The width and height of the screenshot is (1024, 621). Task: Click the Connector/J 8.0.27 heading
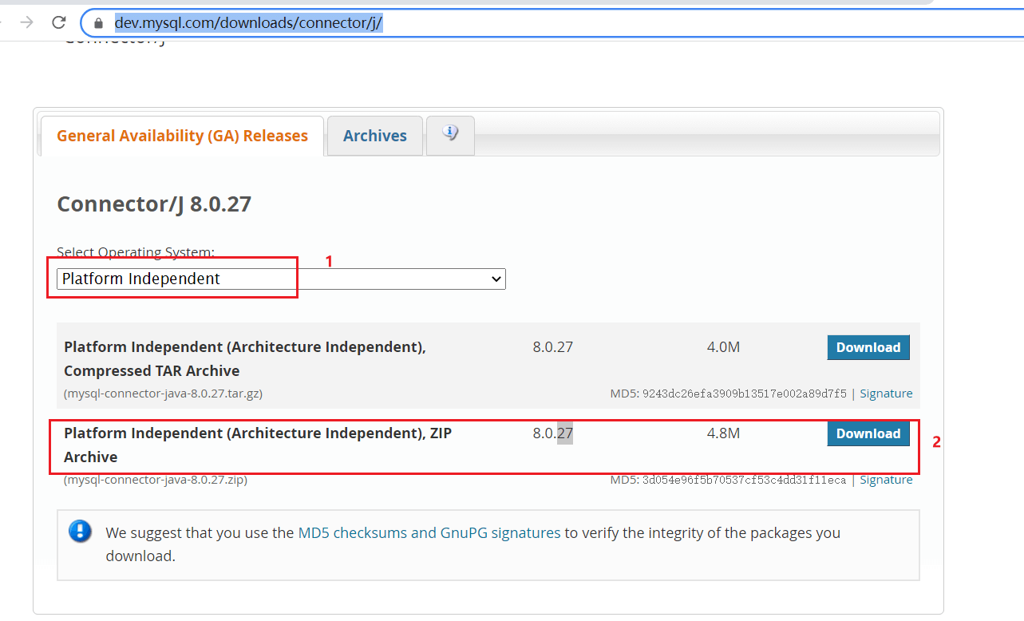pos(154,204)
